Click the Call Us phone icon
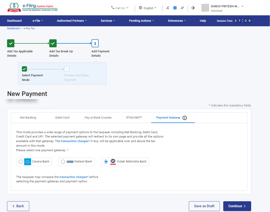The width and height of the screenshot is (270, 212). pyautogui.click(x=113, y=8)
